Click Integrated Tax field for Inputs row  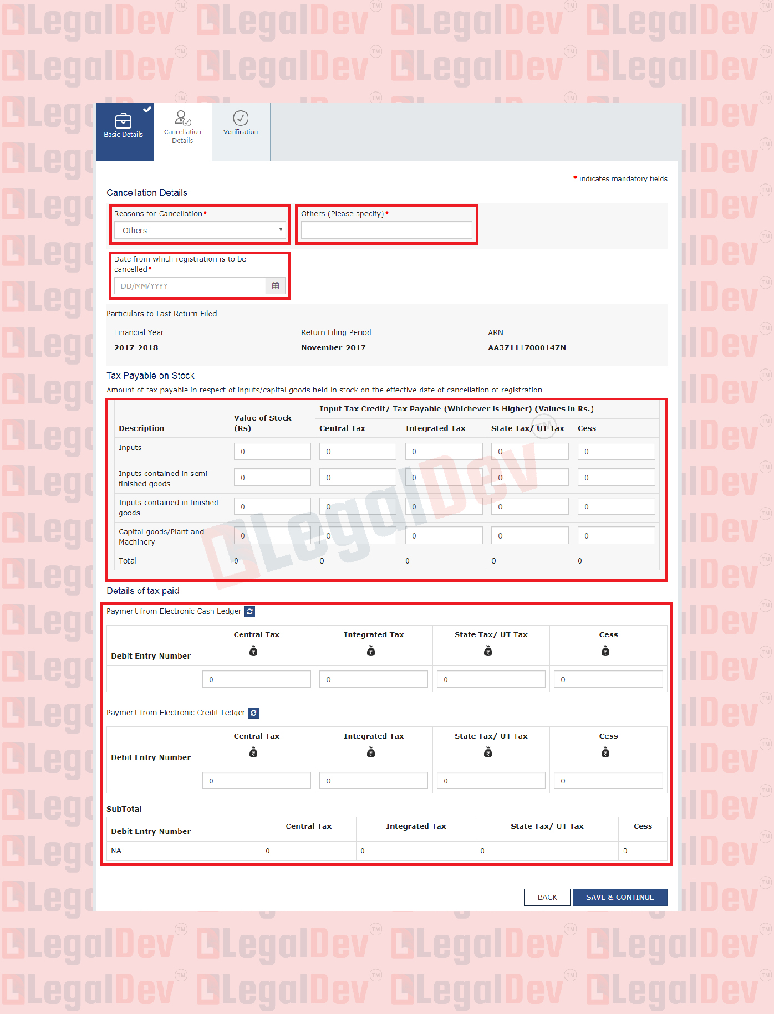[x=444, y=452]
